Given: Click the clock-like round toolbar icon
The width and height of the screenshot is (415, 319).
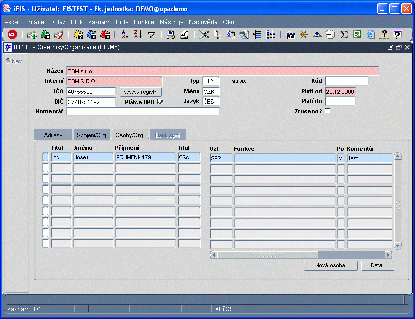Looking at the screenshot, I should 331,35.
